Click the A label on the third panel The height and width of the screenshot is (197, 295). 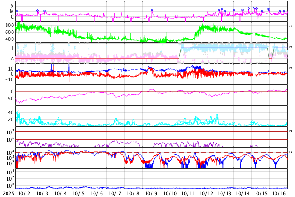[12, 59]
